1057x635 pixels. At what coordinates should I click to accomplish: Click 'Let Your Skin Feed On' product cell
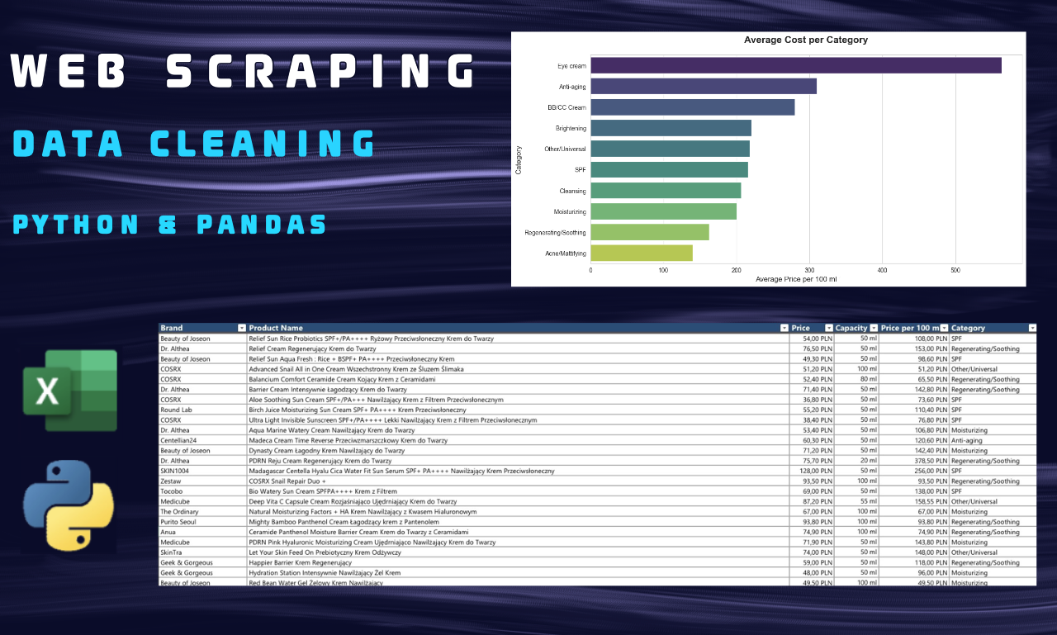(518, 552)
